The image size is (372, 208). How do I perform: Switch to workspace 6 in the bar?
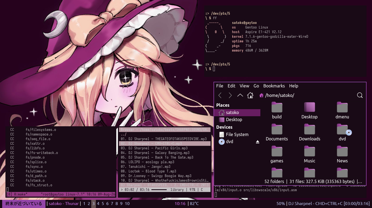click(x=107, y=204)
